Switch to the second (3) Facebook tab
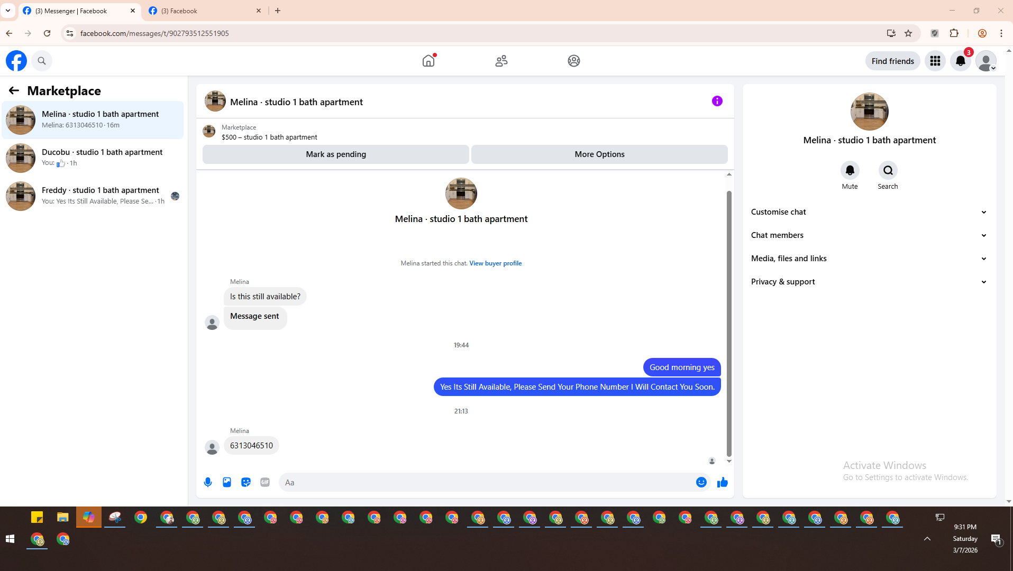 tap(205, 11)
